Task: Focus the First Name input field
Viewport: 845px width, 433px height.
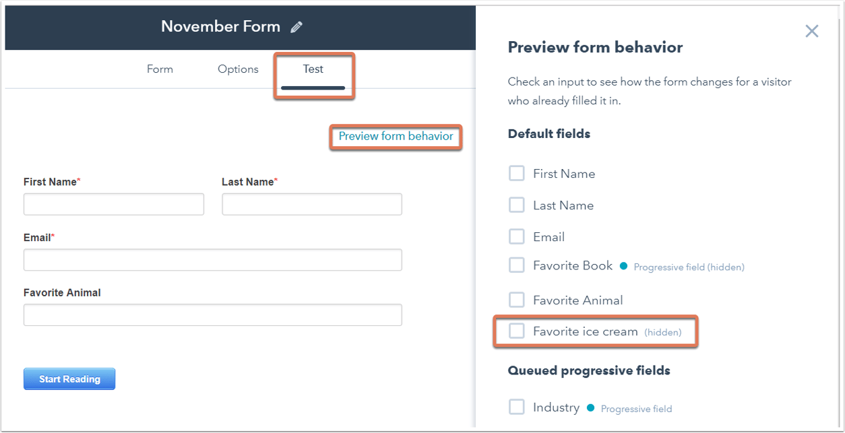Action: click(x=114, y=204)
